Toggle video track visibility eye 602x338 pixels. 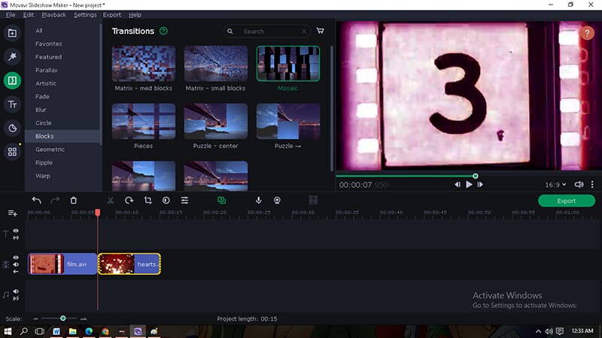(16, 258)
